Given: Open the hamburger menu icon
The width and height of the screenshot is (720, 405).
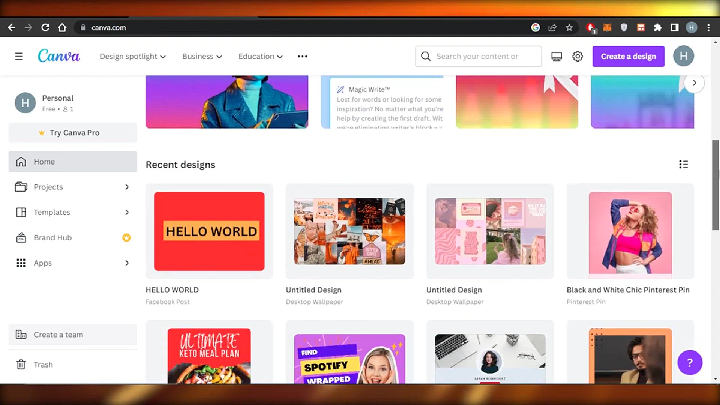Looking at the screenshot, I should tap(19, 56).
